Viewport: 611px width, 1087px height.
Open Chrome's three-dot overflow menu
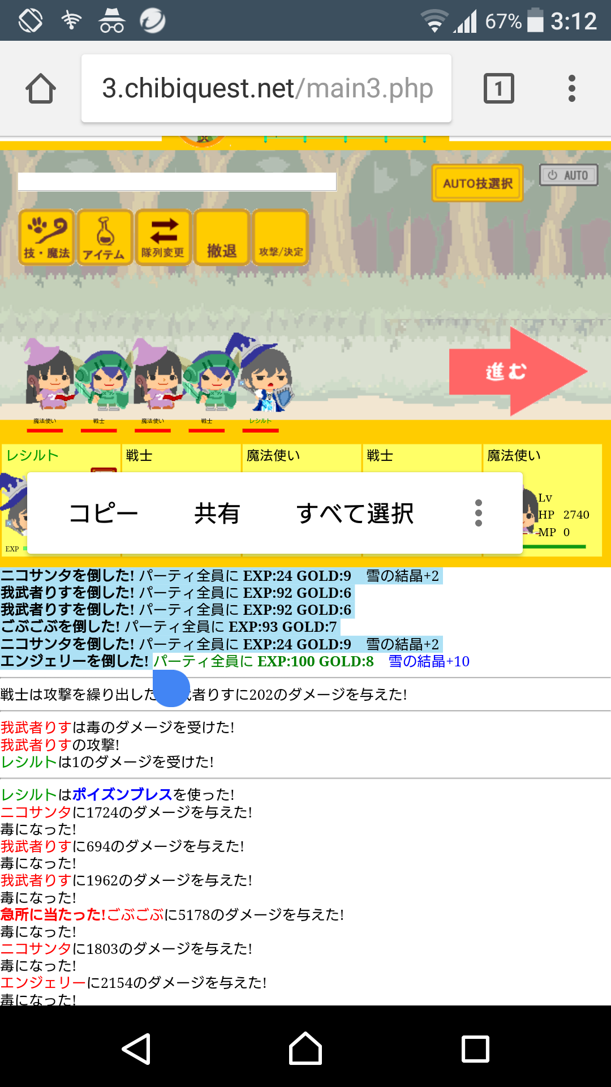(x=572, y=89)
